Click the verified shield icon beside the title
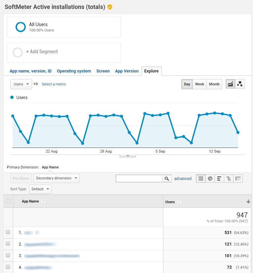This screenshot has height=273, width=253. click(110, 7)
